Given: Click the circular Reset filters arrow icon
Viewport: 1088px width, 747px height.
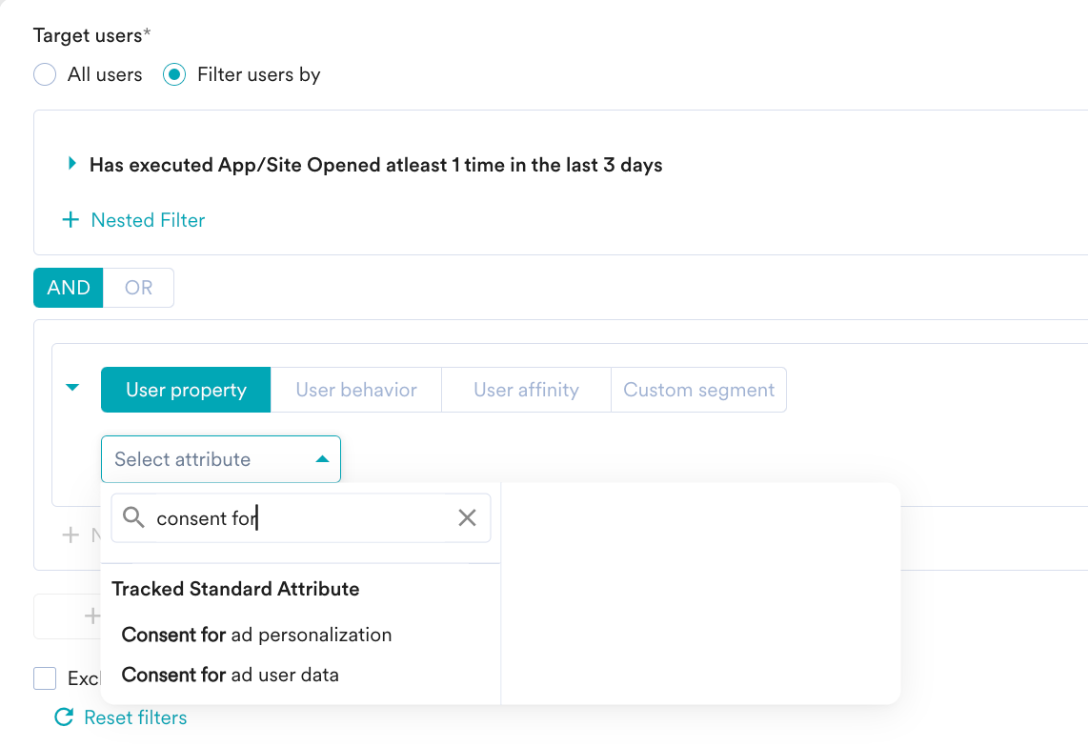Looking at the screenshot, I should [x=64, y=717].
